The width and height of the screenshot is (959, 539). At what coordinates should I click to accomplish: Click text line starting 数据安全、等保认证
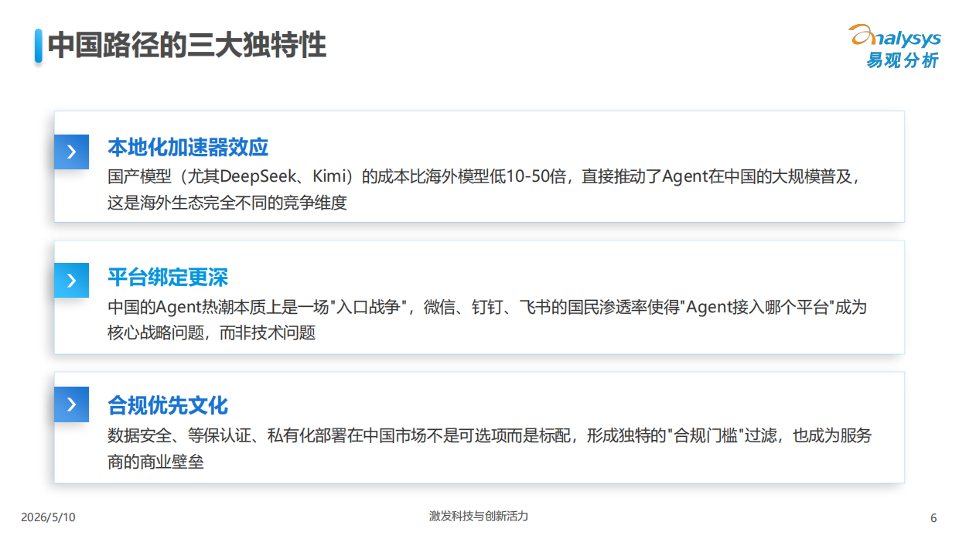point(490,436)
